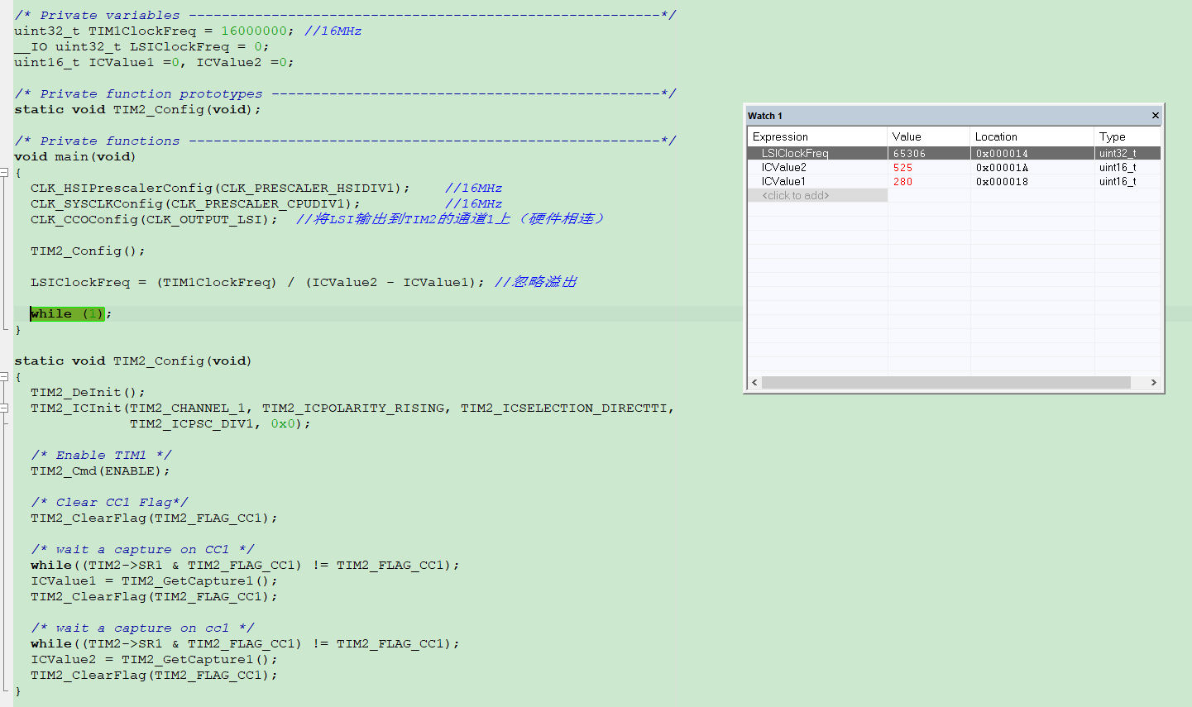Screen dimensions: 1192x707
Task: Click the highlighted 'while (1)' statement
Action: [67, 313]
